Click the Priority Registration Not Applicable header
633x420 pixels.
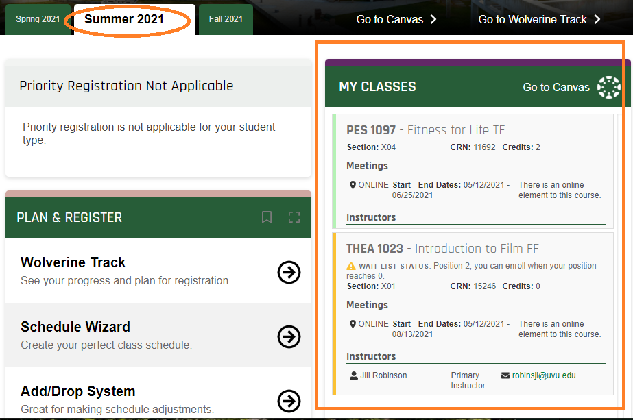[x=126, y=86]
